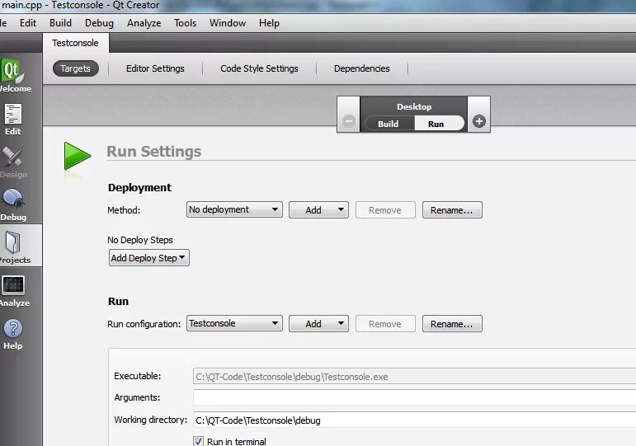Image resolution: width=636 pixels, height=446 pixels.
Task: Click the Run configuration Remove button
Action: click(385, 324)
